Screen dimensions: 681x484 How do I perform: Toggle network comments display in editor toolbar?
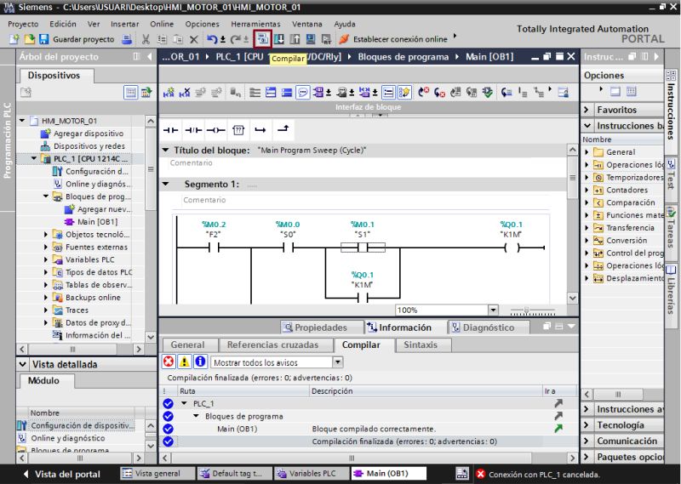point(303,92)
